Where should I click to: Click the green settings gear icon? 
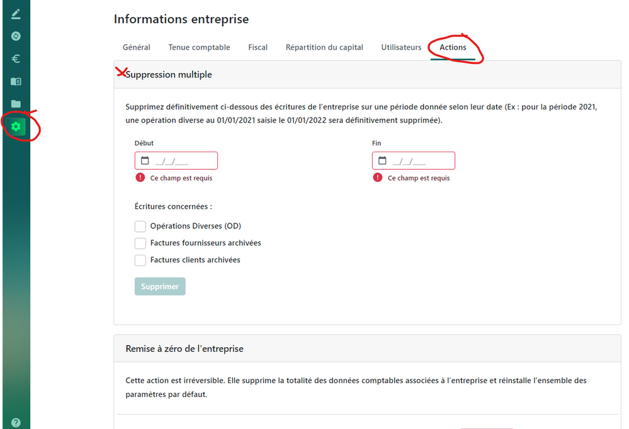pos(16,126)
